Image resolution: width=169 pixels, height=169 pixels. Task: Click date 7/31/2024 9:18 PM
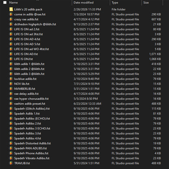[x=87, y=84]
